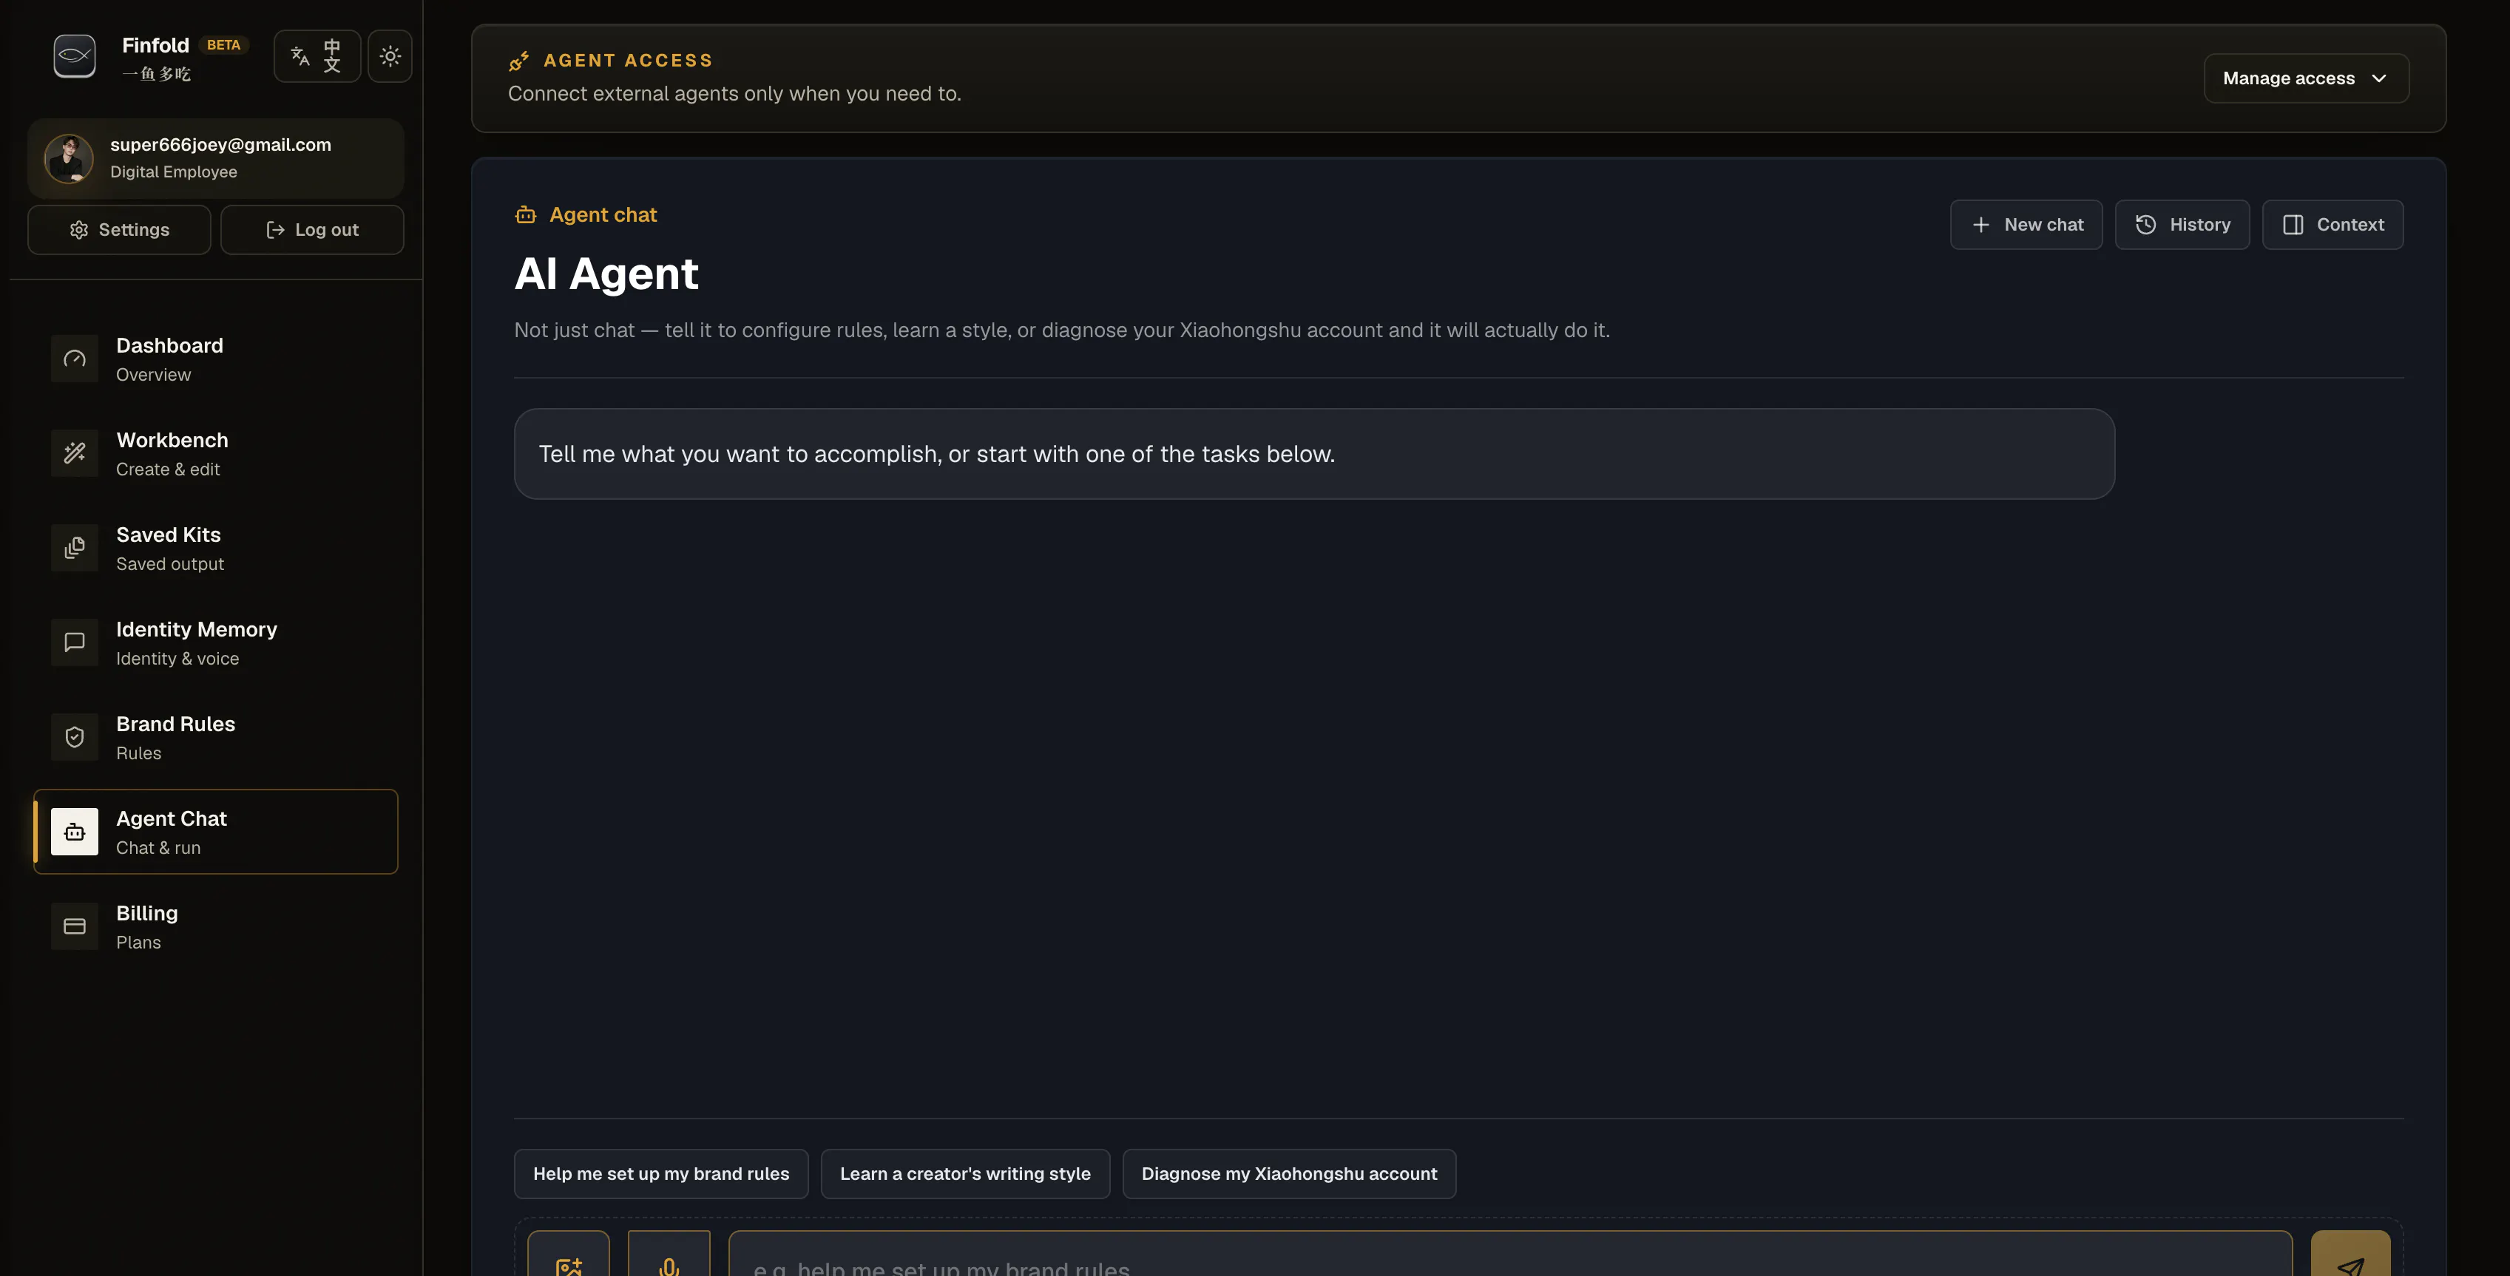This screenshot has width=2510, height=1276.
Task: Toggle light theme with sun icon
Action: [x=390, y=55]
